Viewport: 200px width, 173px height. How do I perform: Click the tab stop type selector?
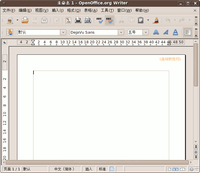coord(5,42)
